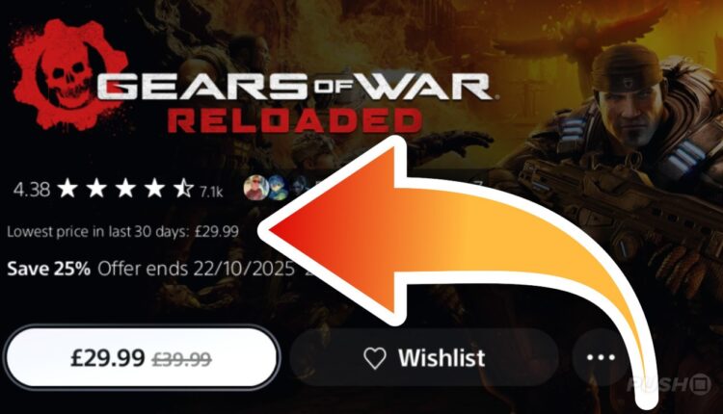Click the heart icon beside Wishlist

374,358
